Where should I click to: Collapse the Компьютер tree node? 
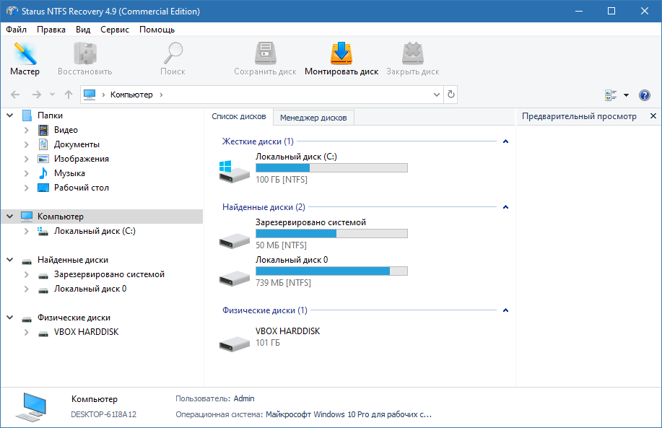9,216
